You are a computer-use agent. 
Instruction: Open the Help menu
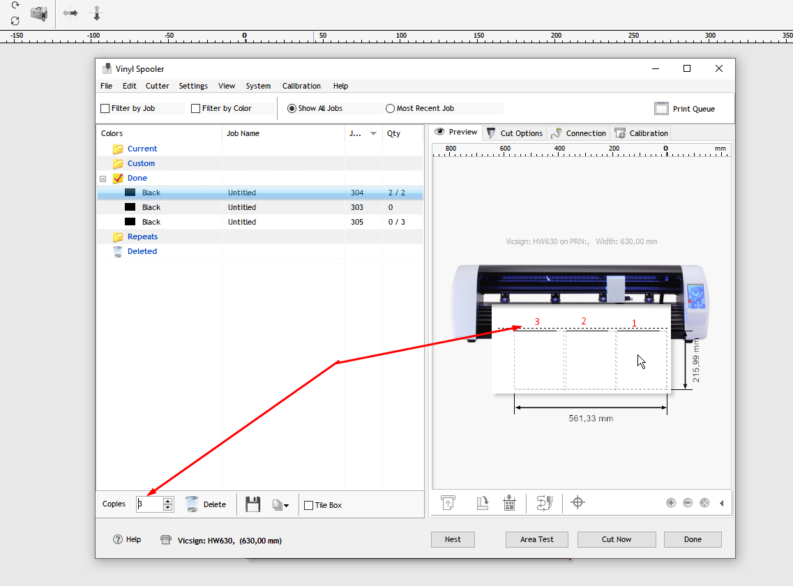coord(340,86)
